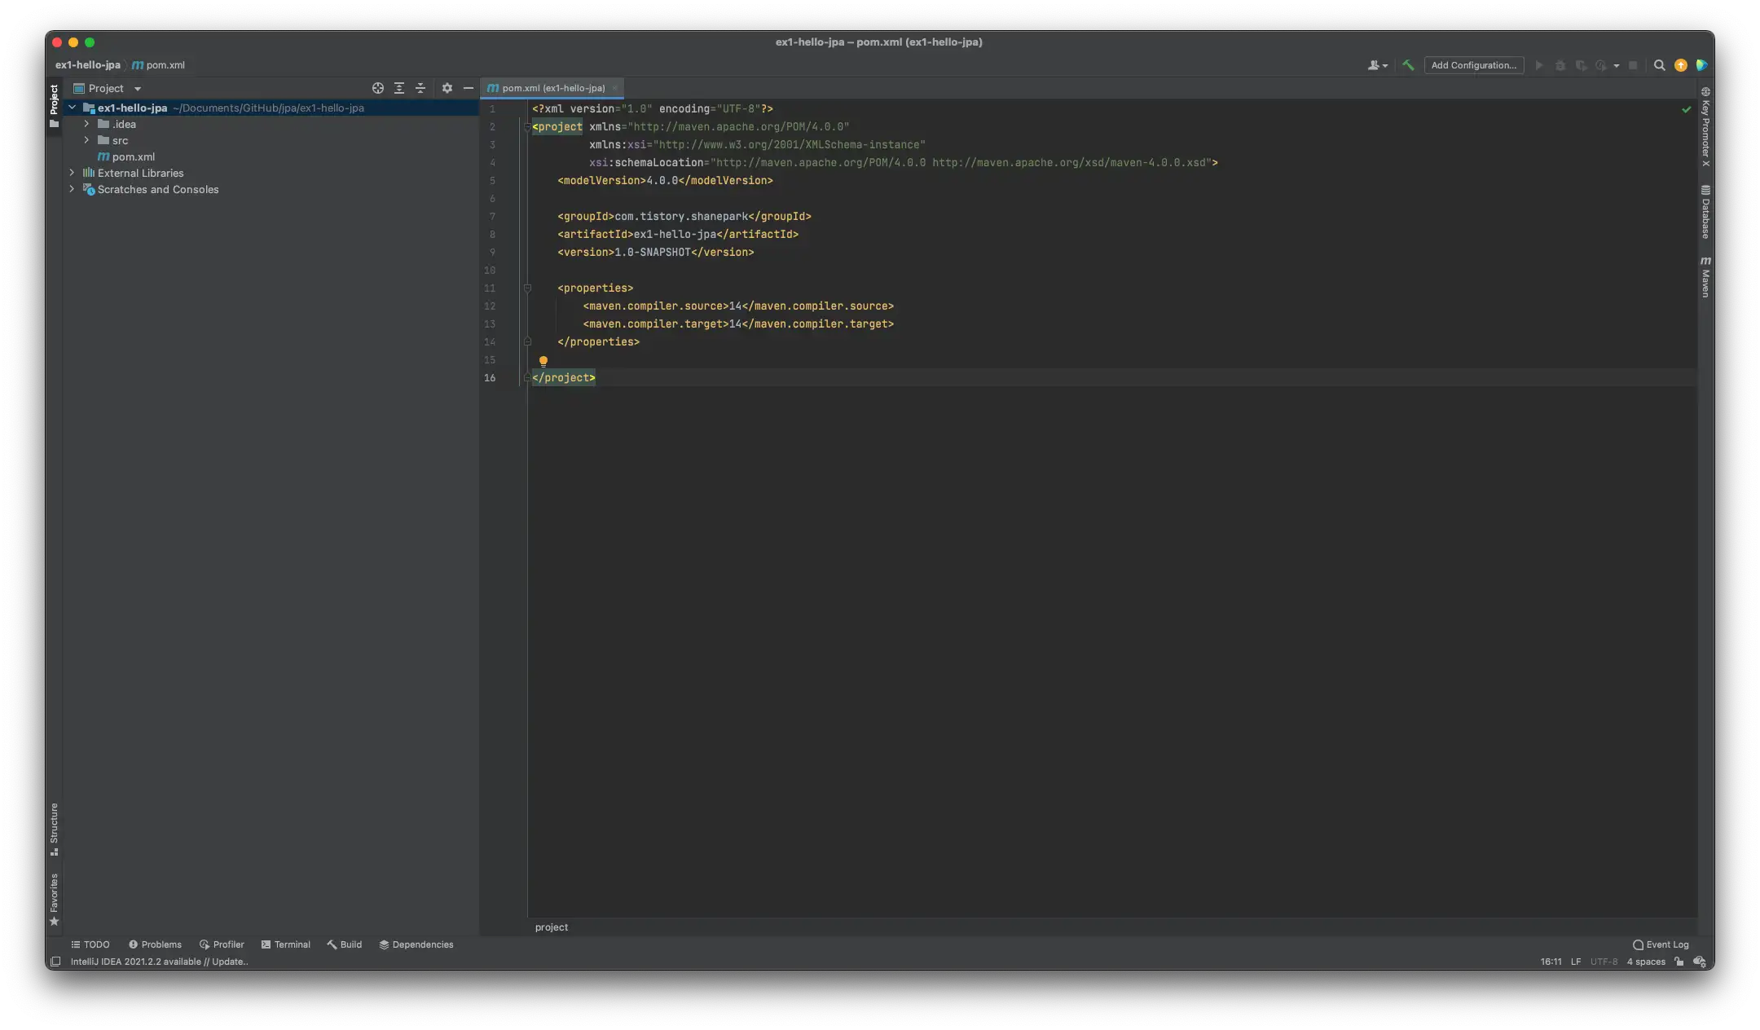Toggle read-only lock icon in status bar
This screenshot has width=1760, height=1030.
click(1679, 962)
